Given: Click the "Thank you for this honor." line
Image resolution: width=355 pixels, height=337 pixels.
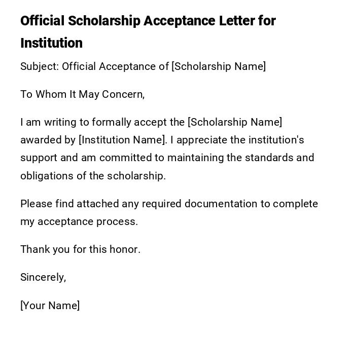Looking at the screenshot, I should click(x=80, y=249).
